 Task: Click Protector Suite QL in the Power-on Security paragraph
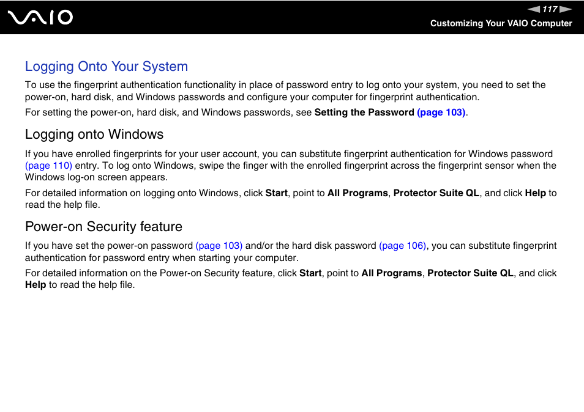click(470, 273)
